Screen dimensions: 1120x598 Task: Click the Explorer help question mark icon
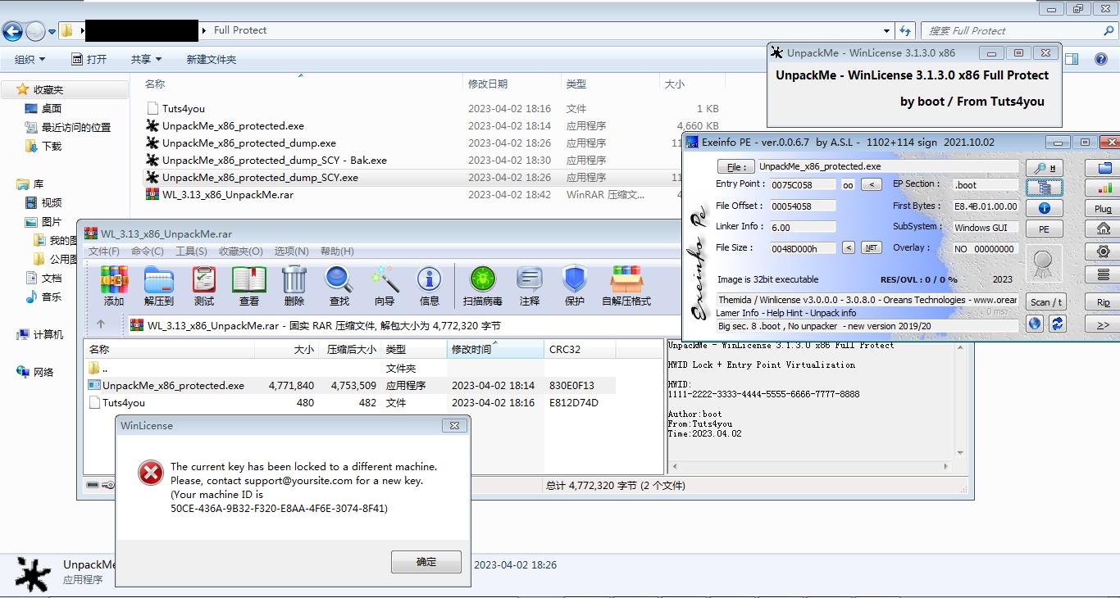pyautogui.click(x=1101, y=59)
